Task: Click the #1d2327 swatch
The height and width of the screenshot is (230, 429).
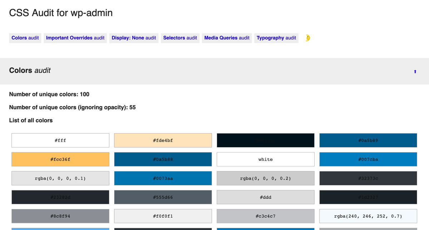Action: pyautogui.click(x=368, y=197)
